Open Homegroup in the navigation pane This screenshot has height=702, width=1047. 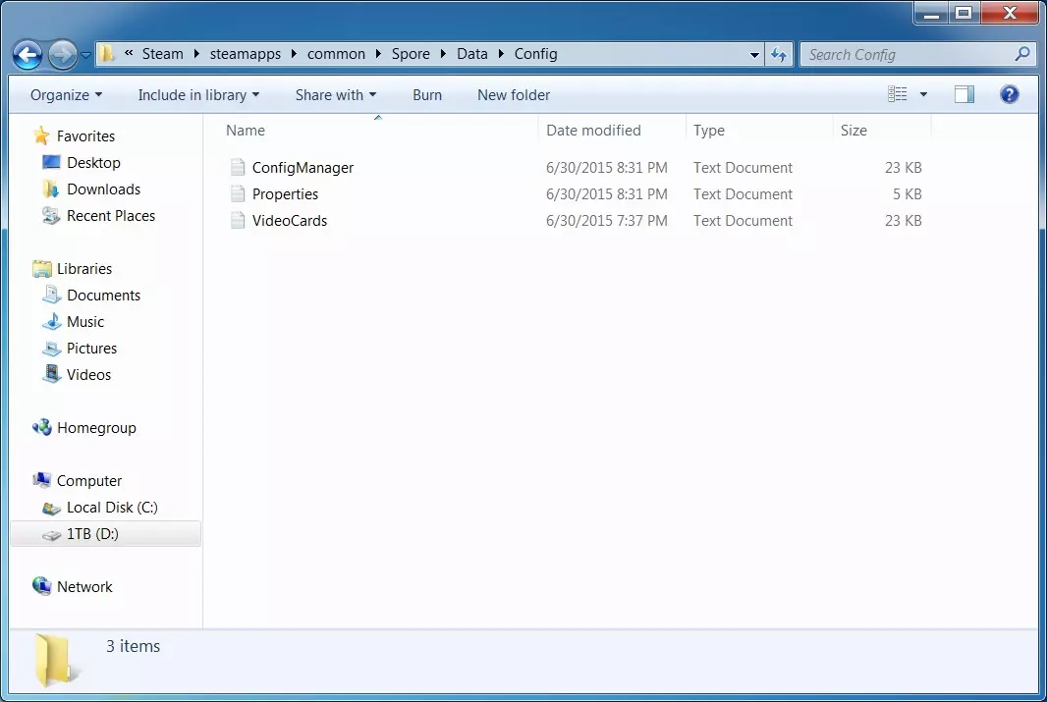(x=96, y=428)
